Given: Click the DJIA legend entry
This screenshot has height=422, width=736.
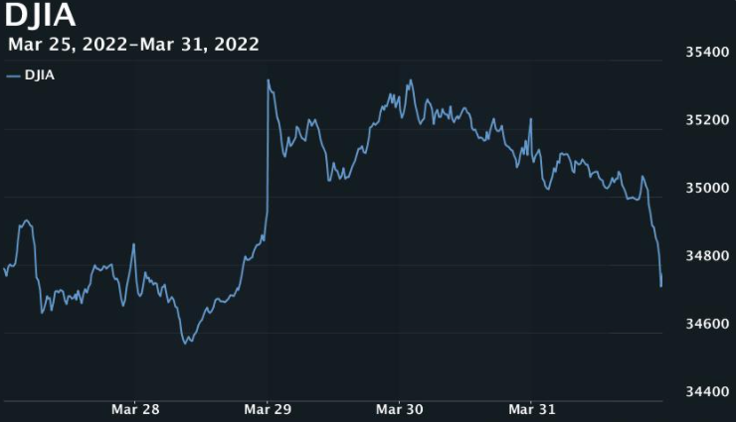Looking at the screenshot, I should pos(31,74).
